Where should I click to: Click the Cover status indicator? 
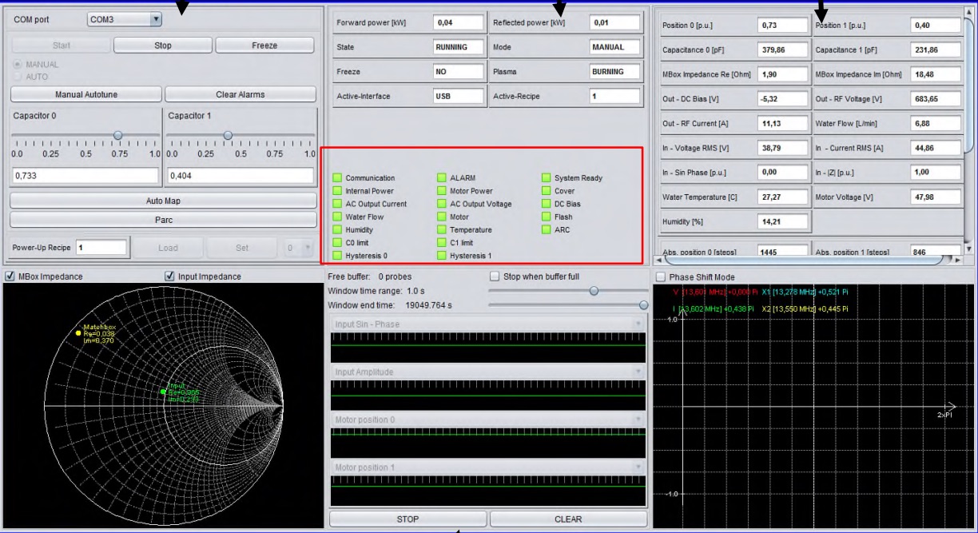(x=547, y=191)
